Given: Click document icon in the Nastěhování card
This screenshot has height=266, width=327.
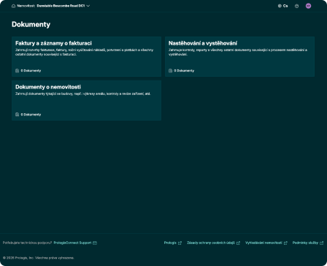Looking at the screenshot, I should [170, 71].
